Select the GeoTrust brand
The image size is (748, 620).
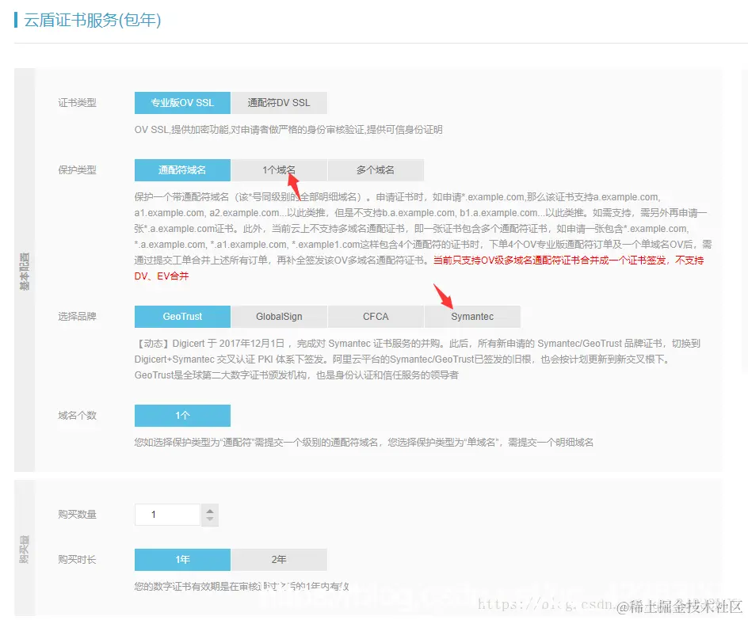[x=182, y=317]
